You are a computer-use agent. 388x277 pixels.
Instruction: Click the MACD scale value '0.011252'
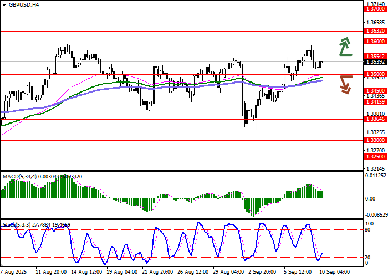375,176
